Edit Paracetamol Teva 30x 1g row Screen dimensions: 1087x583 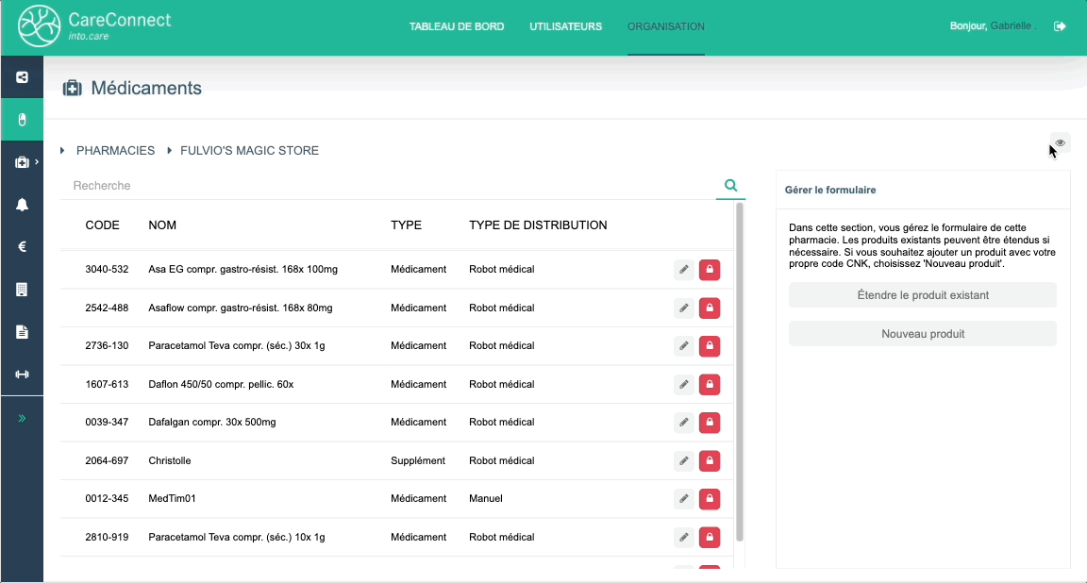[683, 346]
